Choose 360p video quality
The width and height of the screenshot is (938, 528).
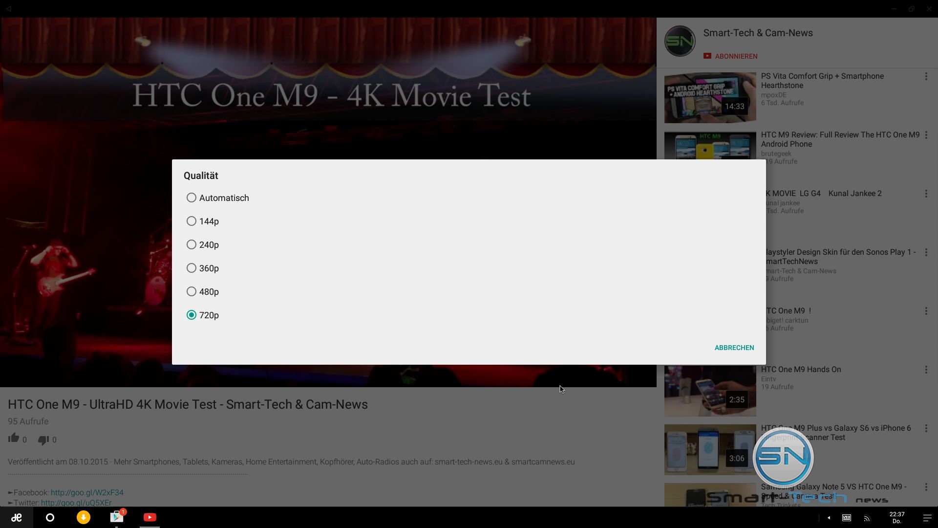(203, 268)
